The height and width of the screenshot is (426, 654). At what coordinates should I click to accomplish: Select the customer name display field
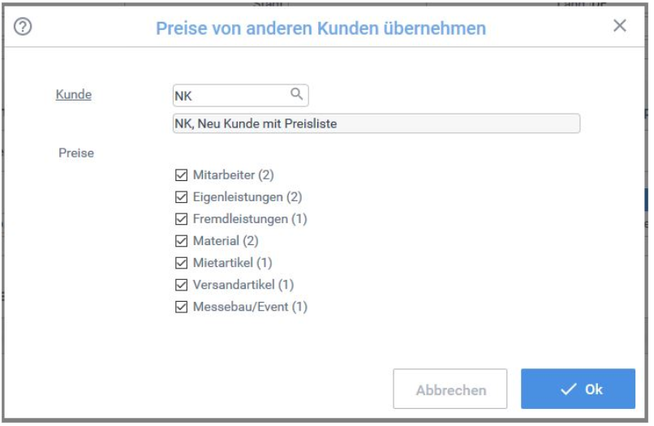(376, 123)
